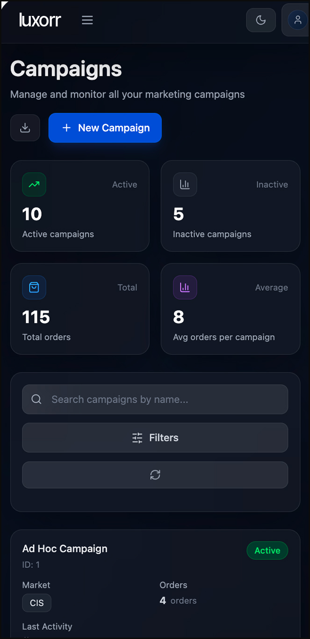The width and height of the screenshot is (310, 639).
Task: Click the Total orders shopping bag icon
Action: (34, 287)
